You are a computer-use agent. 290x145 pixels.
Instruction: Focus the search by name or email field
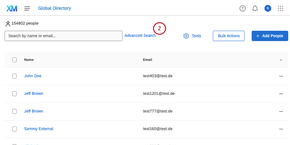coord(63,36)
